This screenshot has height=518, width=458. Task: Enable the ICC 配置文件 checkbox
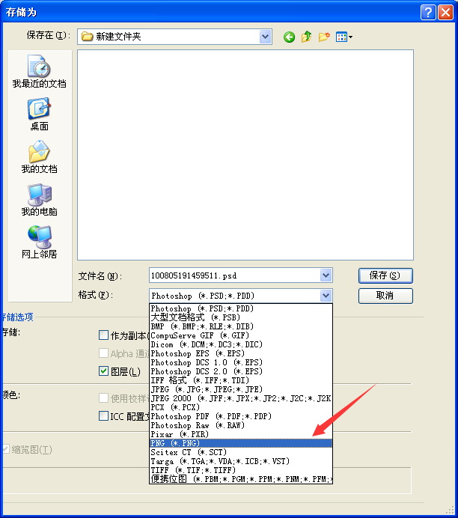[104, 416]
